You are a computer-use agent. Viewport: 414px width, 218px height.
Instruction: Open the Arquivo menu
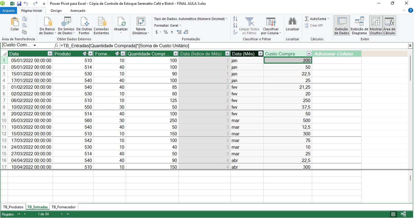click(x=8, y=11)
